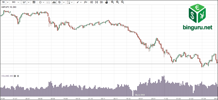This screenshot has width=218, height=100.
Task: Expand the circle-minus dropdown arrow
Action: (43, 2)
